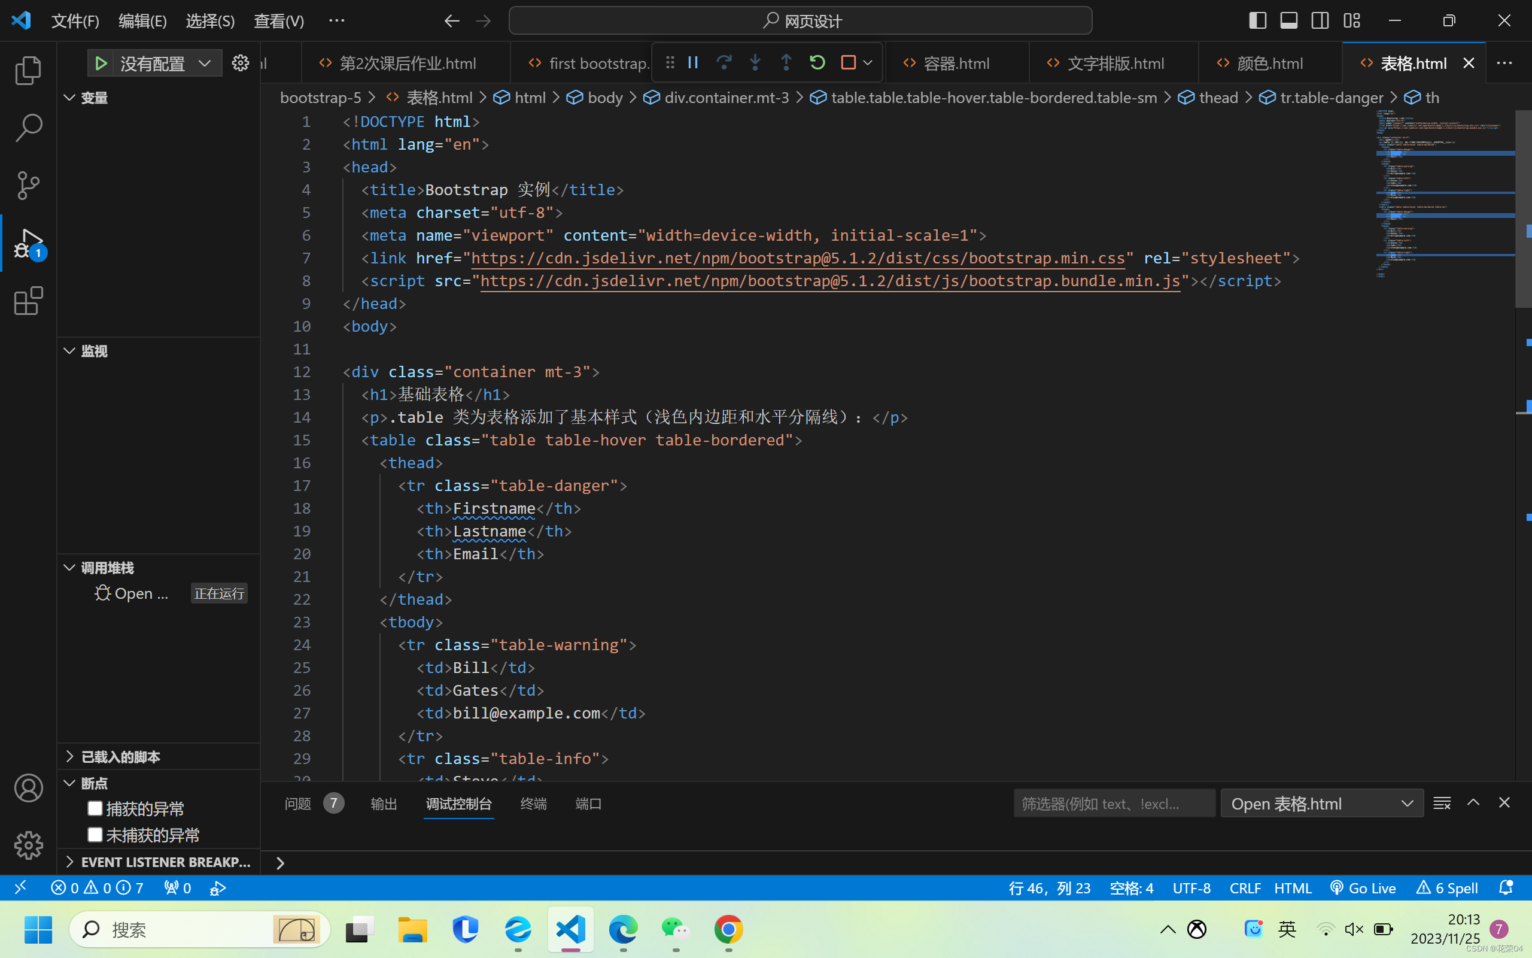Open the Extensions view
The image size is (1532, 958).
[28, 301]
